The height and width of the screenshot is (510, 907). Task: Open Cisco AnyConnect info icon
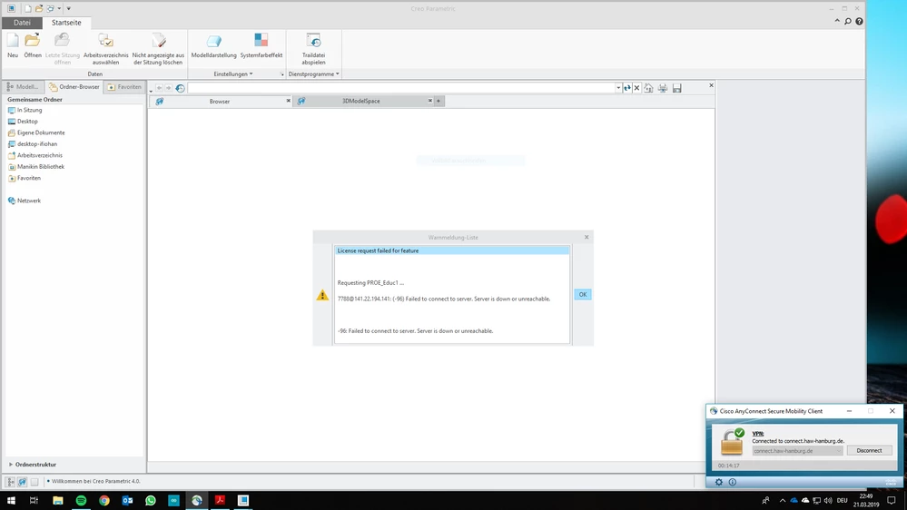(733, 482)
